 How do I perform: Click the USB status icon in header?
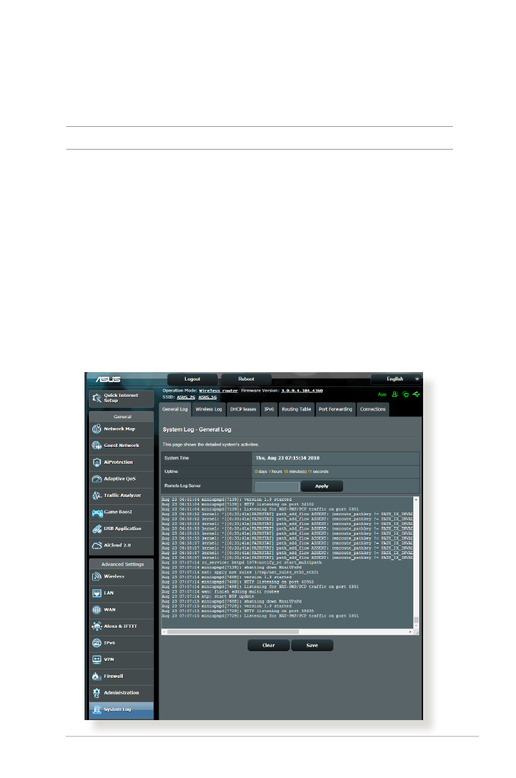pos(416,394)
